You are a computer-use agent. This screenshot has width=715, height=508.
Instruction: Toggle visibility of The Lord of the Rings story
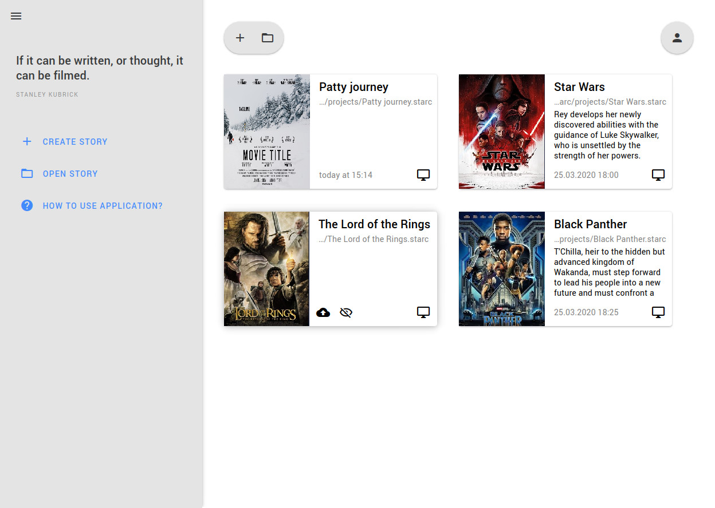[346, 312]
